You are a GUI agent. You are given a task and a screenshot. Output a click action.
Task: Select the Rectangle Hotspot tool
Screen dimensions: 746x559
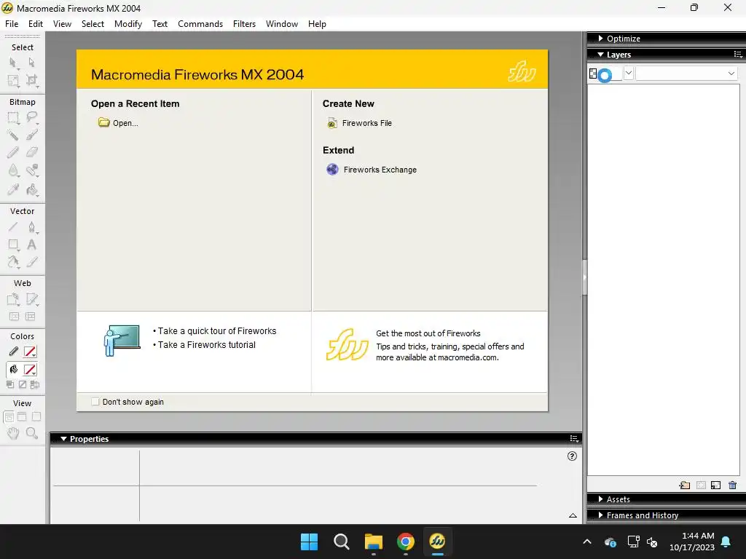pos(13,299)
